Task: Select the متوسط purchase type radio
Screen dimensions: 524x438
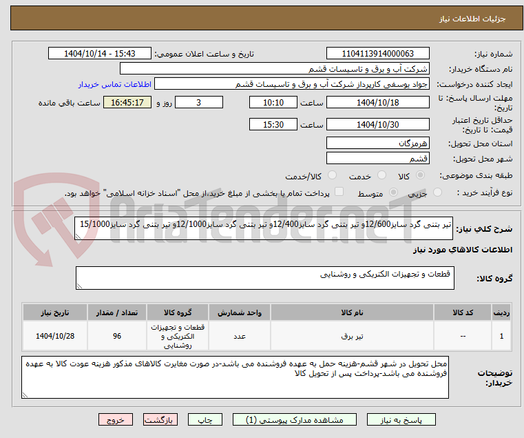Action: pyautogui.click(x=394, y=192)
